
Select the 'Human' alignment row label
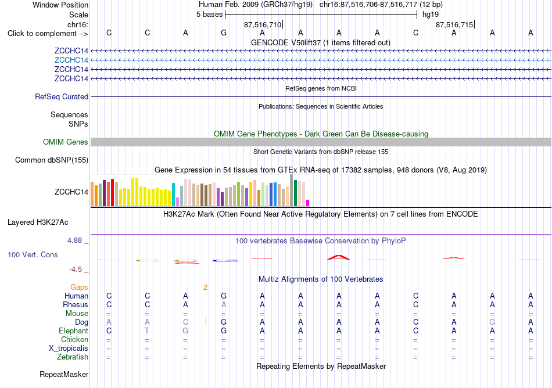pyautogui.click(x=76, y=296)
